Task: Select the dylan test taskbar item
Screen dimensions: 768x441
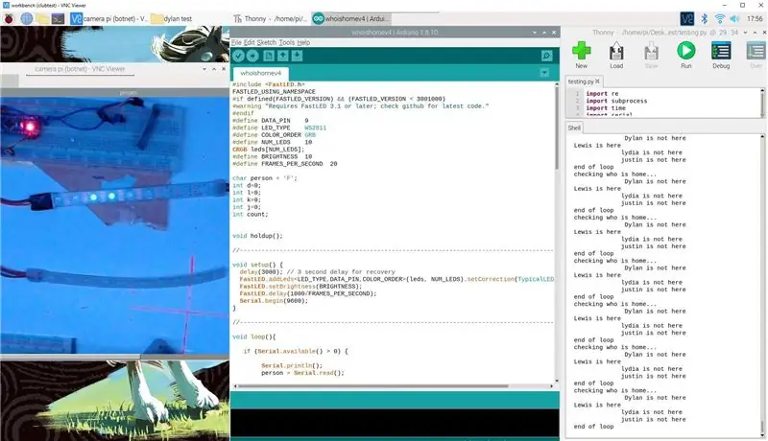Action: 172,18
